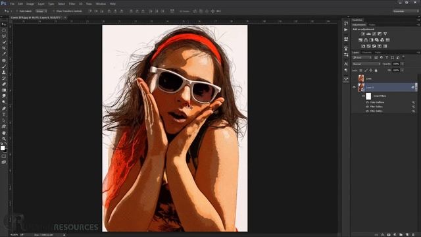Enable the Show Transform Controls checkbox
421x237 pixels.
(x=53, y=11)
